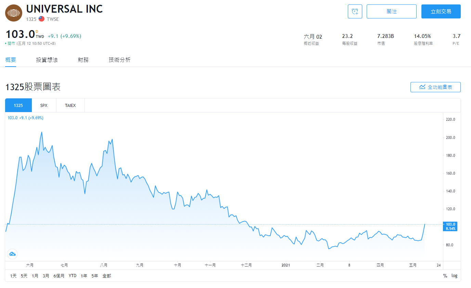The image size is (471, 288).
Task: Click the 3.7 P/E value
Action: (x=456, y=36)
